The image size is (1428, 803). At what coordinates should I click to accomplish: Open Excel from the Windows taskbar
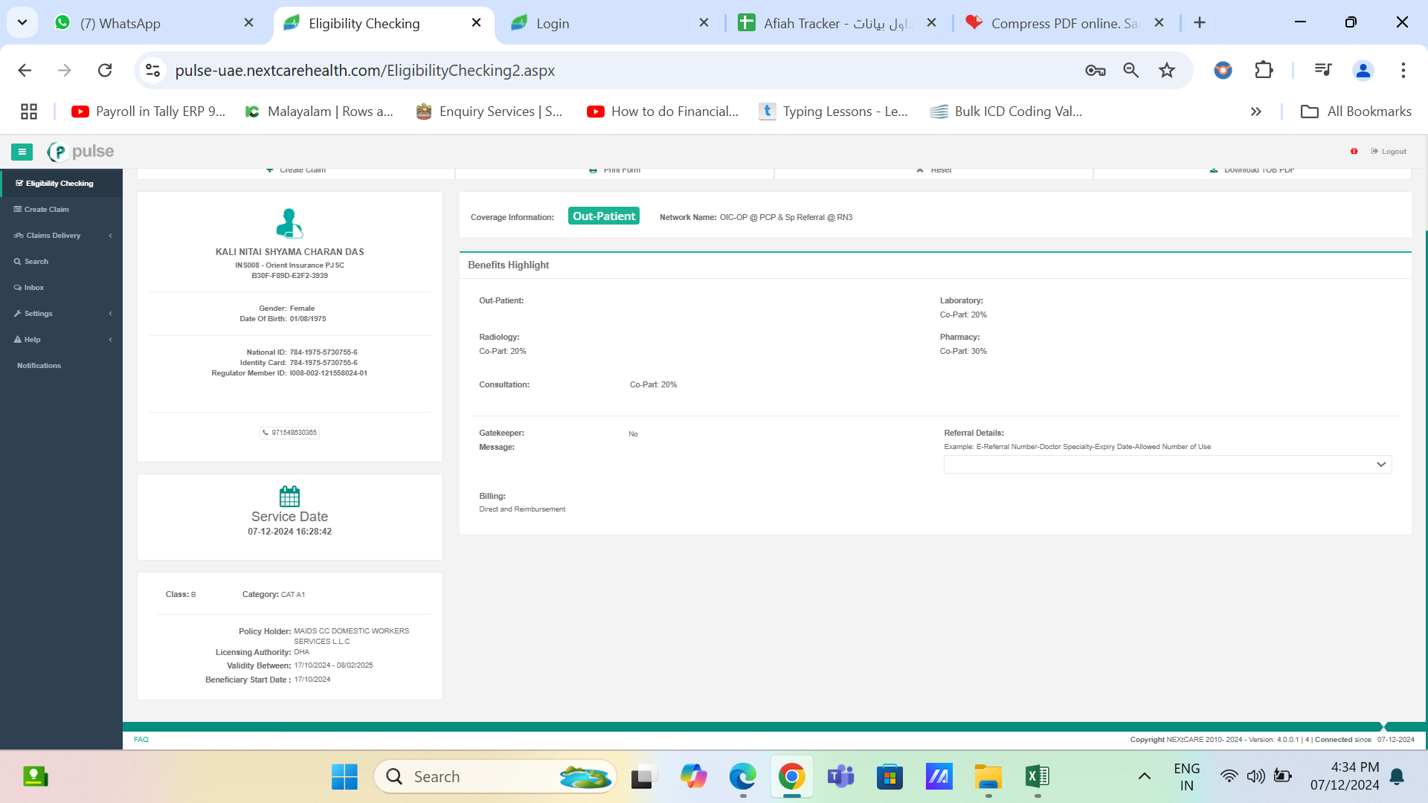coord(1037,777)
